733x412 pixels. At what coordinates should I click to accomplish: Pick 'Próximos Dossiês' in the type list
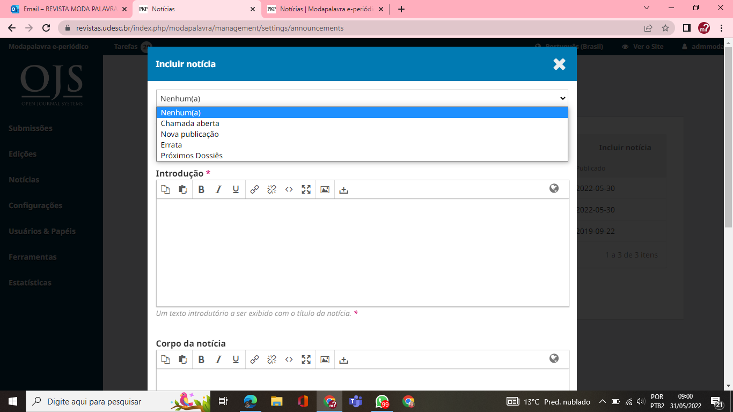pos(192,156)
